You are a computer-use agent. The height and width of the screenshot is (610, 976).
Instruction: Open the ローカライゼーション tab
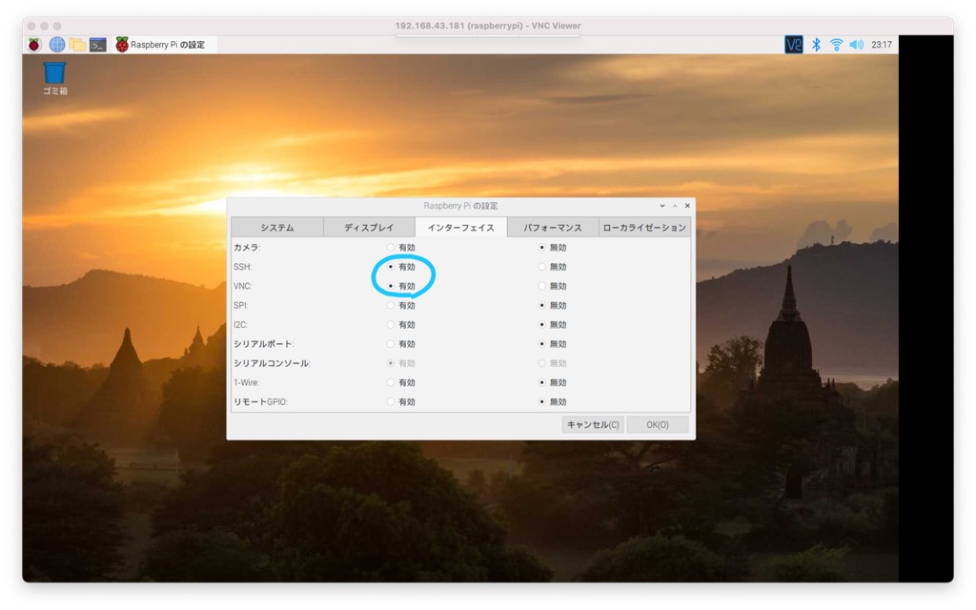(644, 228)
